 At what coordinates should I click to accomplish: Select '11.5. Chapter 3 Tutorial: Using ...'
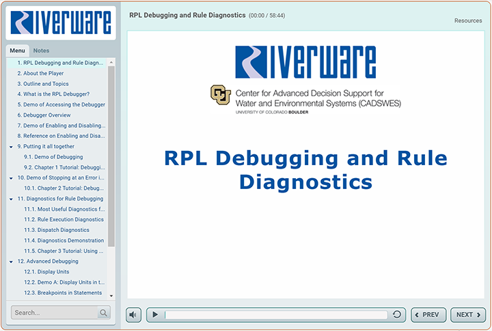(64, 251)
